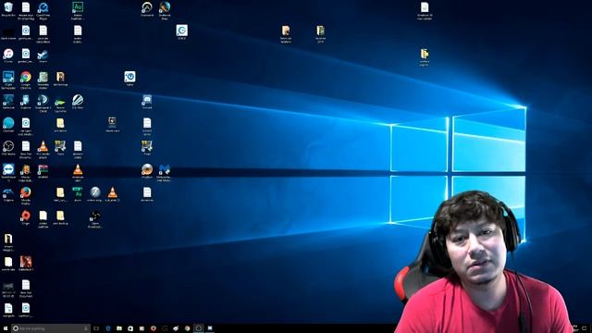Open the VLC media player shortcut
Viewport: 592px width, 333px height.
pyautogui.click(x=43, y=149)
